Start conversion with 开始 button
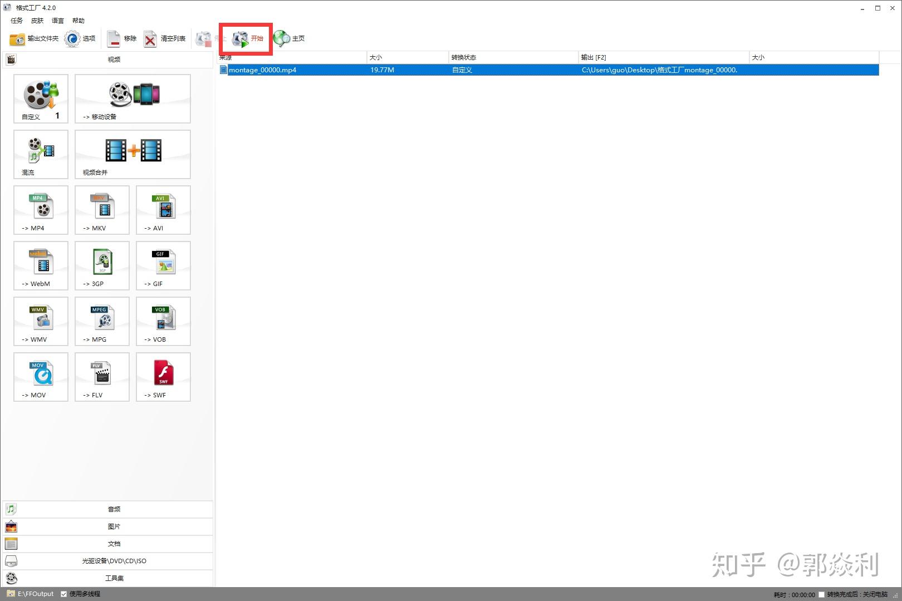The image size is (902, 601). [248, 38]
